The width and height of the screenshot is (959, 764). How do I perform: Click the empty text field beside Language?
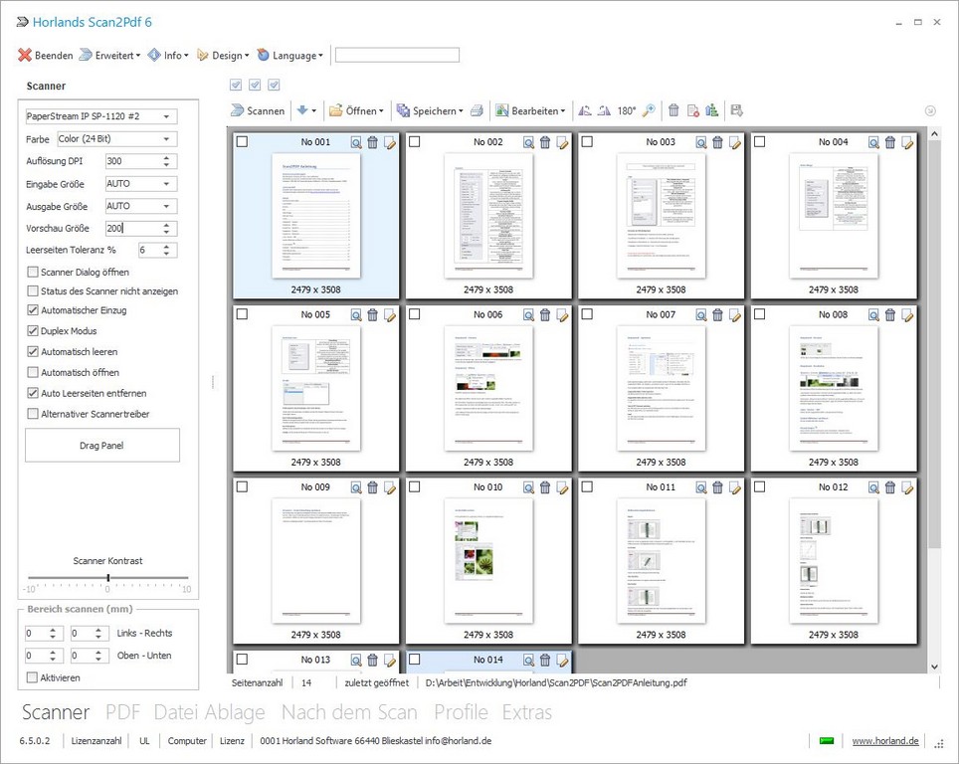click(397, 55)
